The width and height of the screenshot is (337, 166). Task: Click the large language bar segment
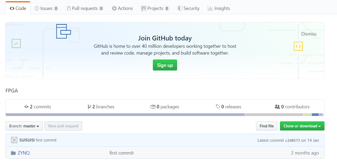pyautogui.click(x=125, y=115)
